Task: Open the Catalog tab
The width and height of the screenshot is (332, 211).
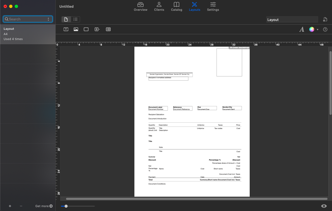Action: point(176,7)
